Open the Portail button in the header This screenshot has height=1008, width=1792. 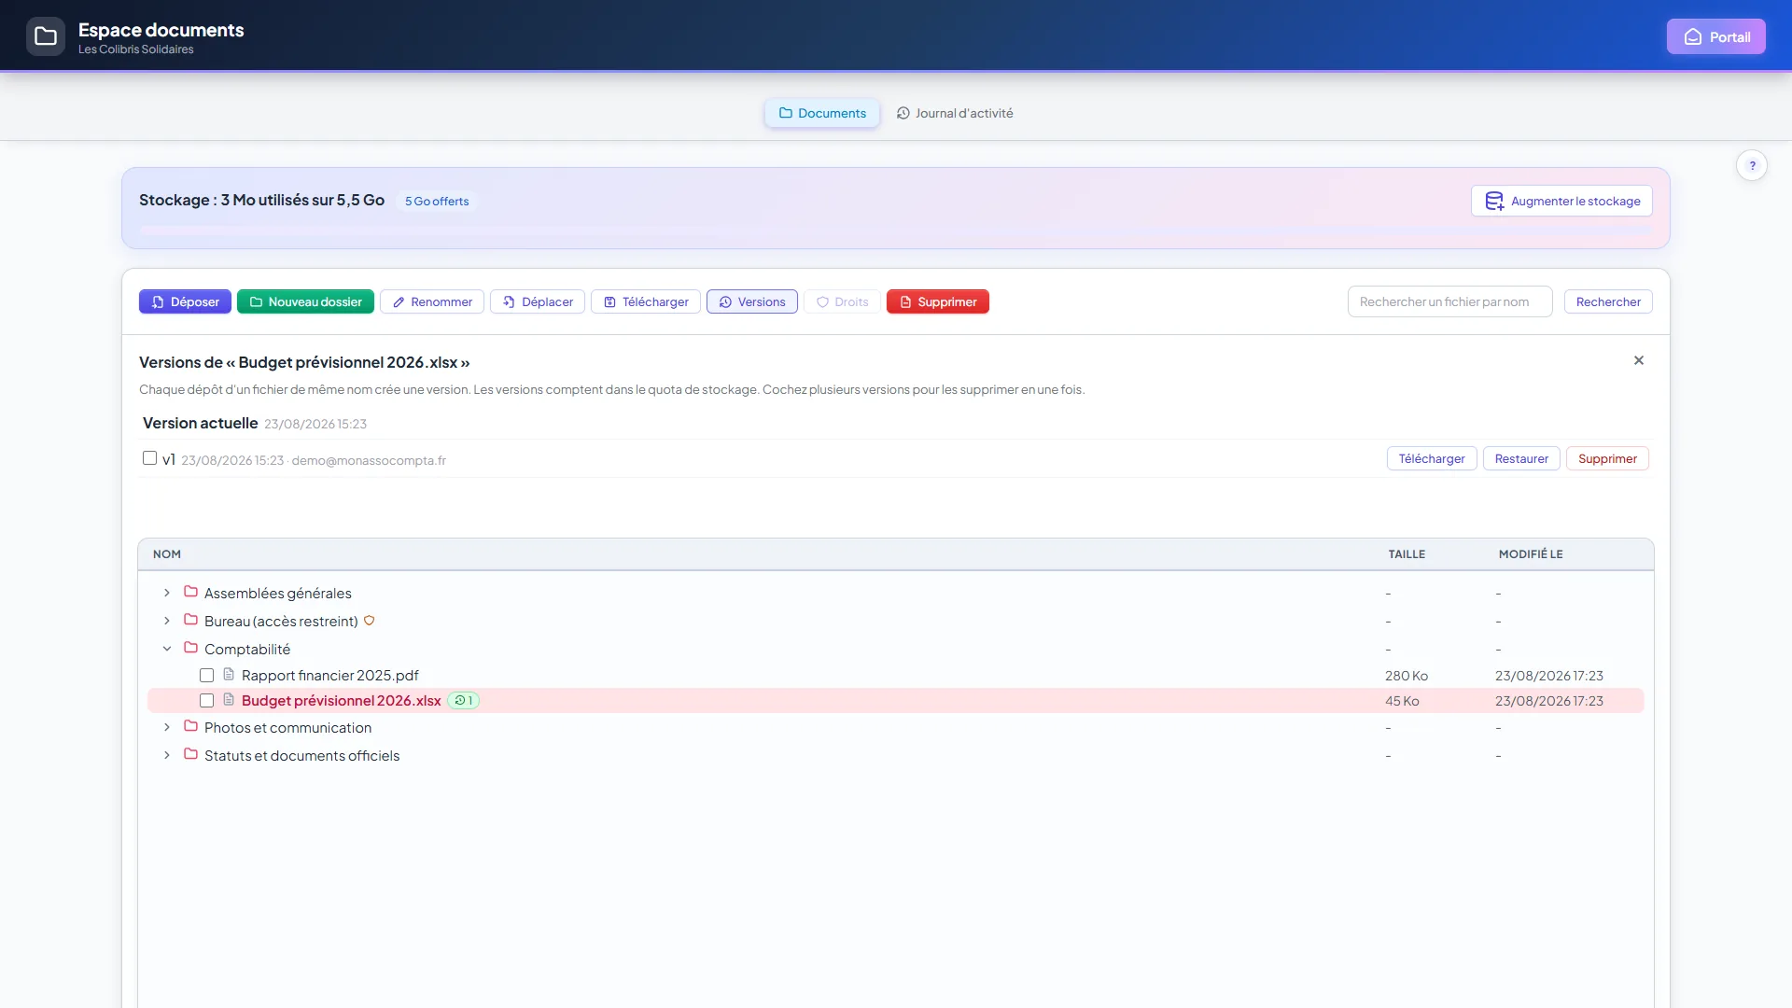tap(1715, 36)
